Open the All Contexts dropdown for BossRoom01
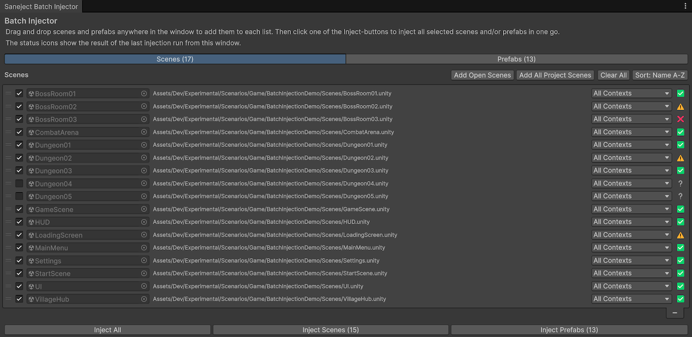 tap(631, 93)
